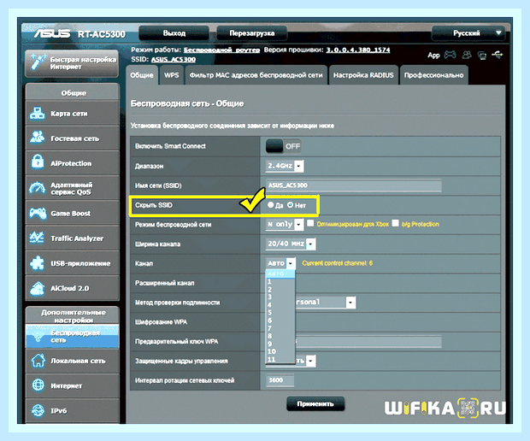Image resolution: width=530 pixels, height=441 pixels.
Task: Click the Применить apply button
Action: pyautogui.click(x=315, y=403)
